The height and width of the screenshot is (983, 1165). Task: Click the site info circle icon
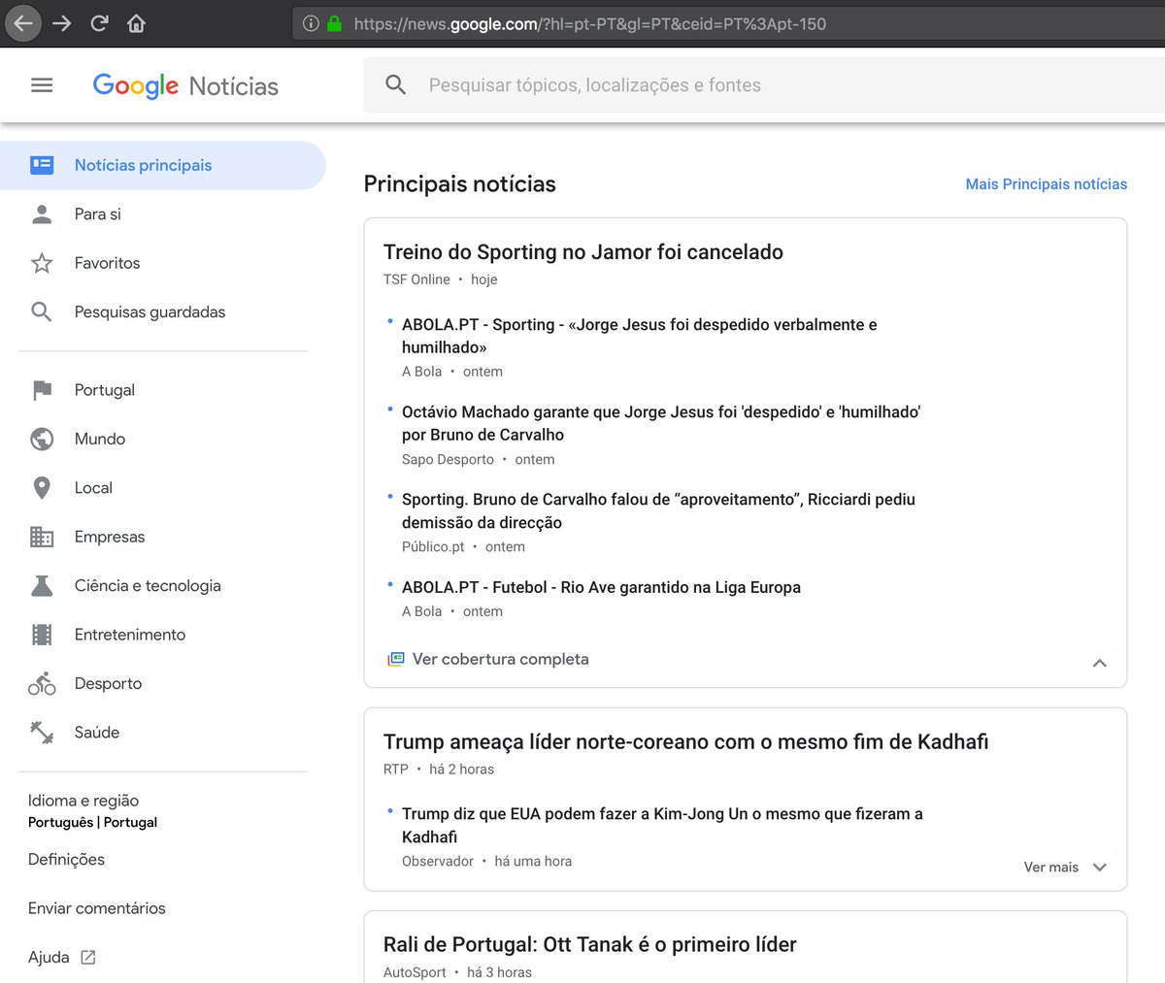(311, 23)
